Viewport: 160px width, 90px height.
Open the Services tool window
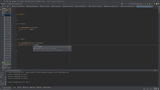(x=39, y=87)
